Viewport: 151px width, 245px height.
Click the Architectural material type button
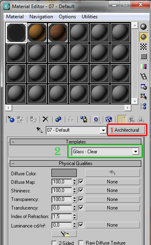(127, 130)
